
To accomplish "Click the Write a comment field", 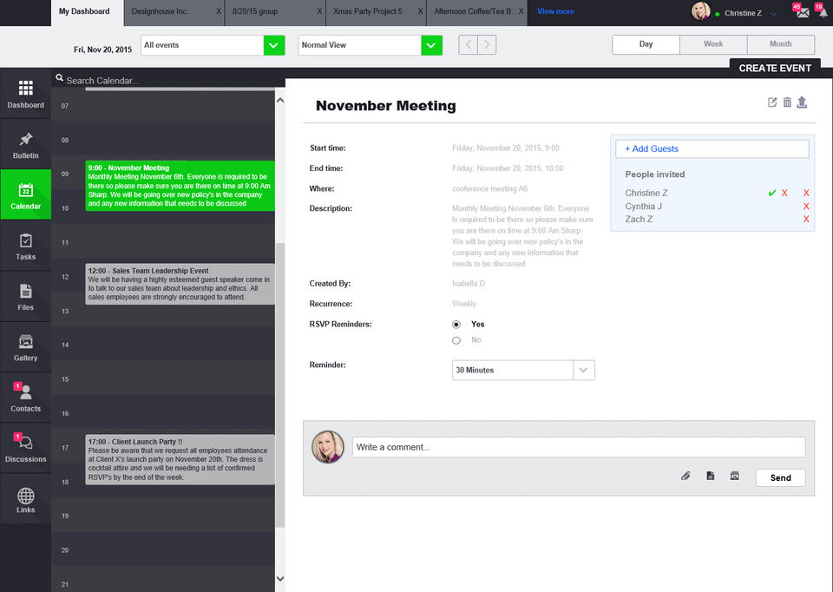I will click(x=579, y=447).
